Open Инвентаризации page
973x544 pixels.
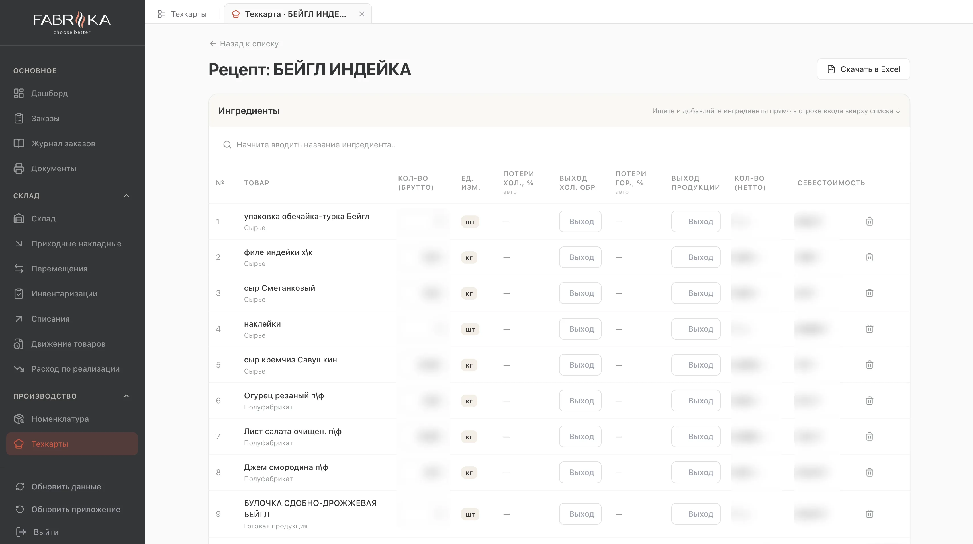coord(72,294)
